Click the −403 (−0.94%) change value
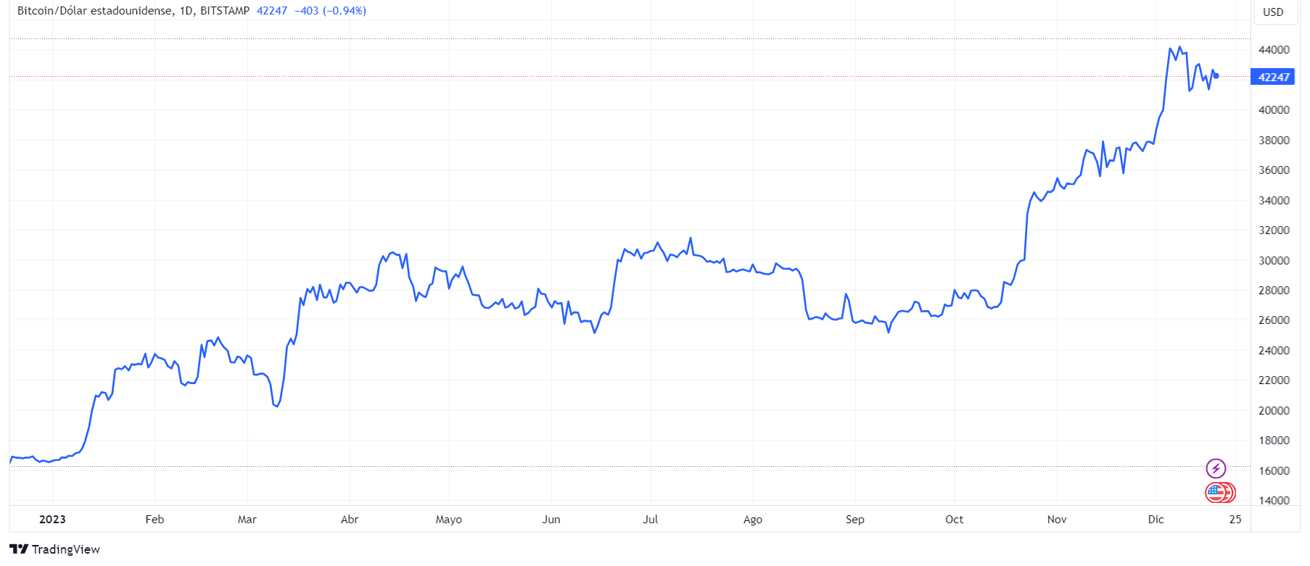Viewport: 1310px width, 566px height. pos(330,11)
